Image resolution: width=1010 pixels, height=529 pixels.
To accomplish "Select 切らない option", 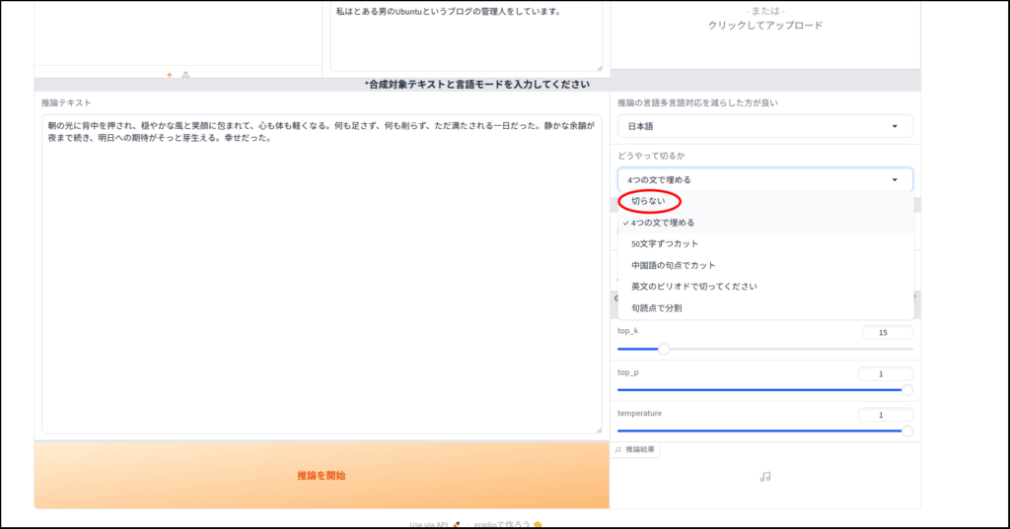I will point(649,201).
